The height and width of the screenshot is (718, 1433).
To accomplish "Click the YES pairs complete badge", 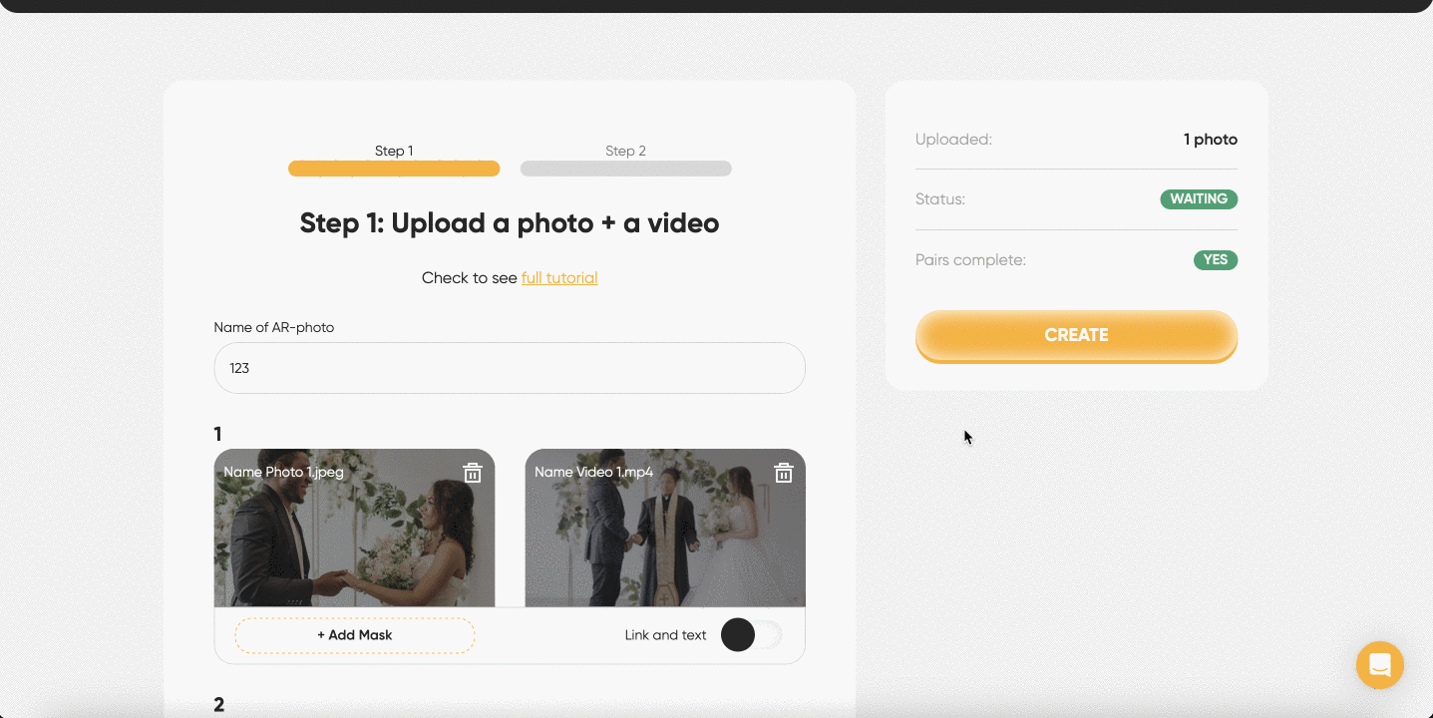I will (x=1216, y=260).
